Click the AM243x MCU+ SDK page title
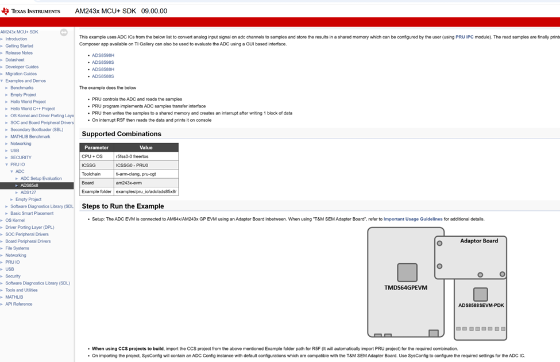Viewport: 560px width, 362px height. [121, 11]
